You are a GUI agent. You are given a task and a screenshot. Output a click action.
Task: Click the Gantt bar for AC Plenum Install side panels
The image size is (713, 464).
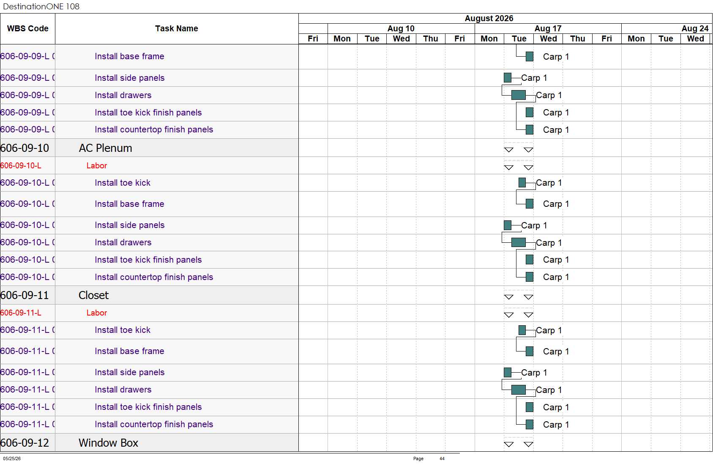(x=508, y=225)
